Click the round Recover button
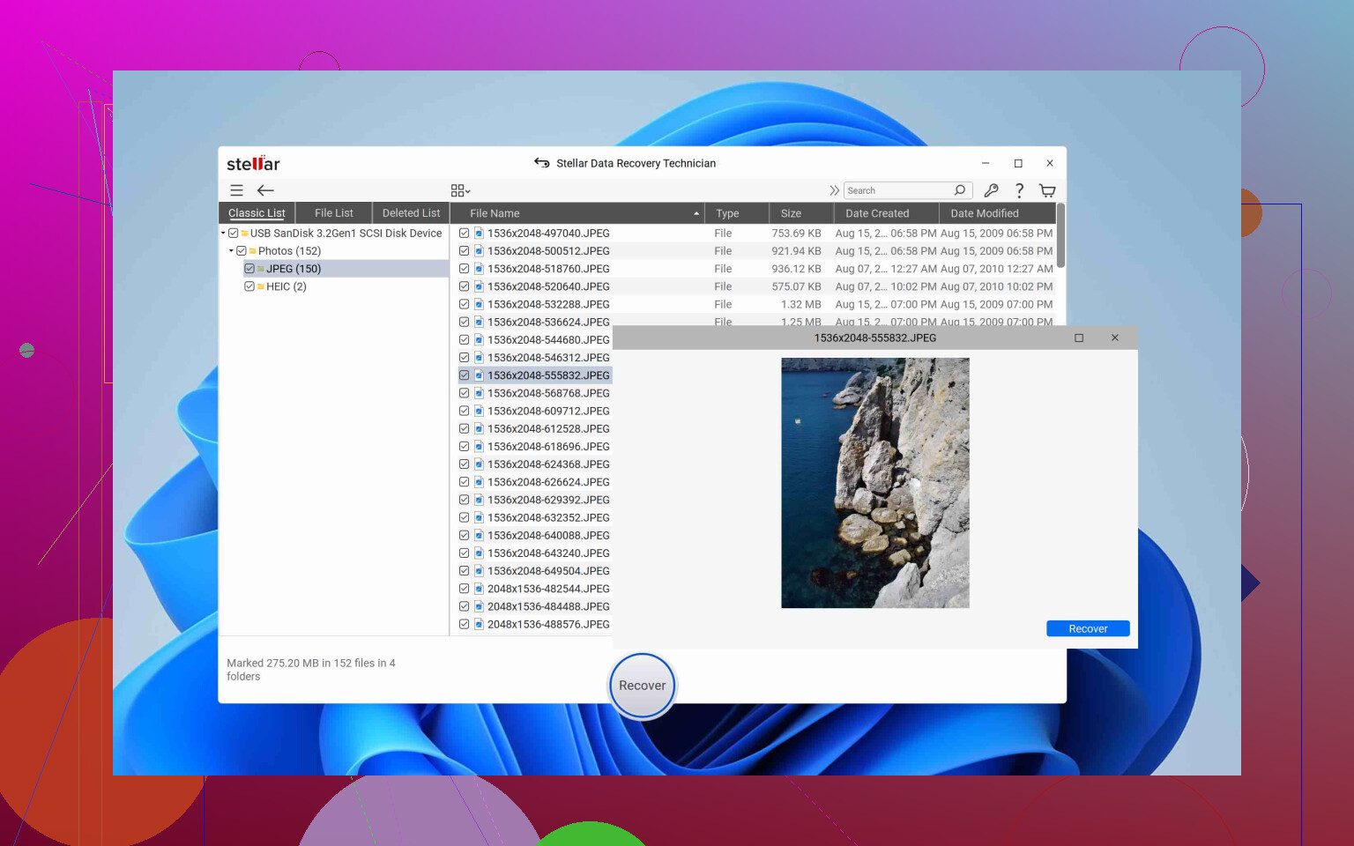This screenshot has height=846, width=1354. tap(642, 686)
